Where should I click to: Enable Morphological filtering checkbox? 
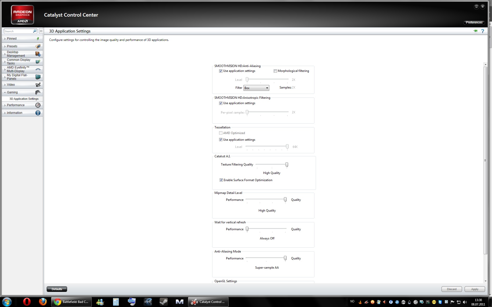click(275, 71)
